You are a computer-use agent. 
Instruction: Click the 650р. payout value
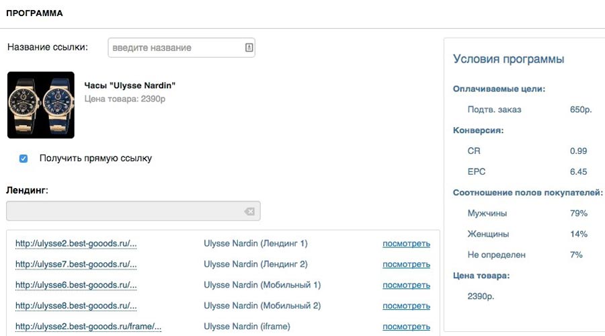(x=581, y=110)
